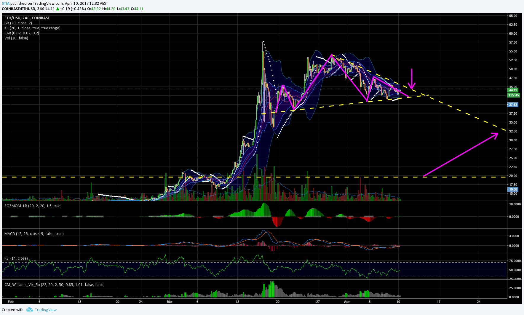The height and width of the screenshot is (315, 524).
Task: Click the Mar date axis label
Action: (x=170, y=302)
